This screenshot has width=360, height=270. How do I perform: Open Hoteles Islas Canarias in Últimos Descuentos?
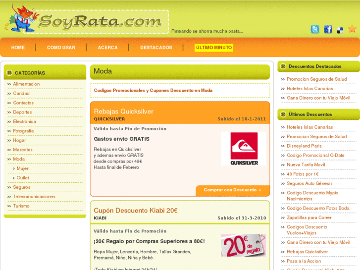[310, 127]
